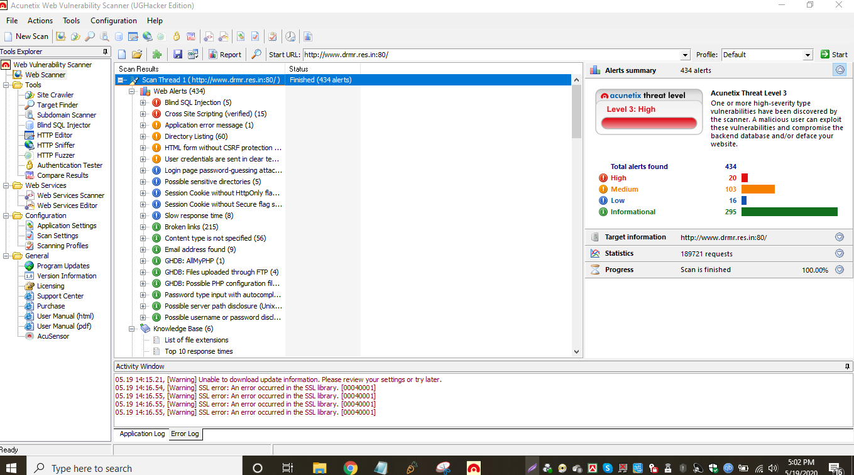Screen dimensions: 854x475
Task: Open Target Finder magnifier toolbar icon
Action: click(x=90, y=36)
